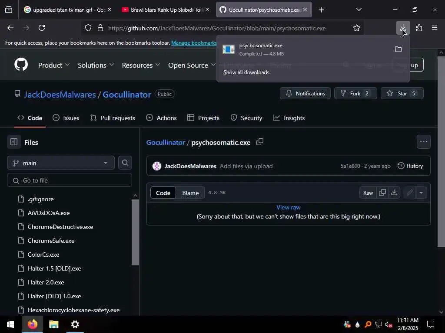Focus the Go to file field

[70, 180]
